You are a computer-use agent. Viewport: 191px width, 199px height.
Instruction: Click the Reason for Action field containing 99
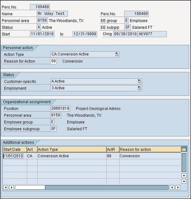pos(53,61)
